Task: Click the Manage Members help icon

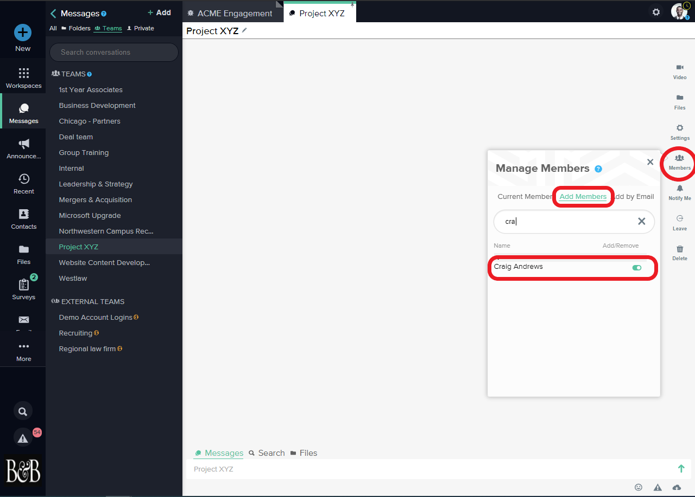Action: (x=598, y=169)
